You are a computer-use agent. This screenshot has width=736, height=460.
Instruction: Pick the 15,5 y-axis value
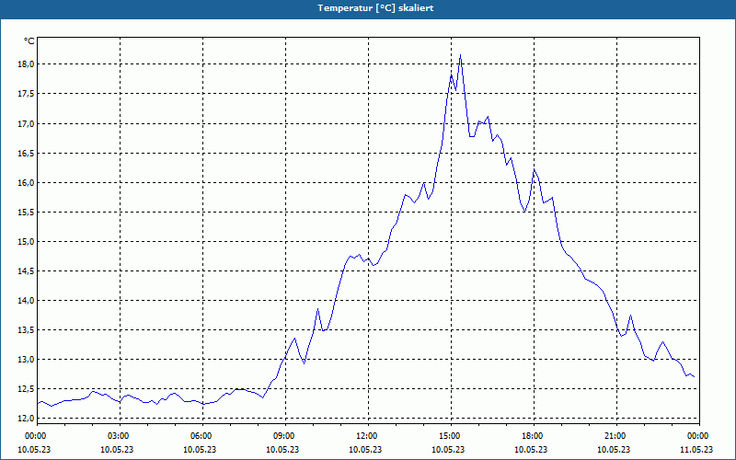tap(27, 213)
